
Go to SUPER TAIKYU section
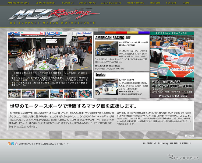click(87, 3)
